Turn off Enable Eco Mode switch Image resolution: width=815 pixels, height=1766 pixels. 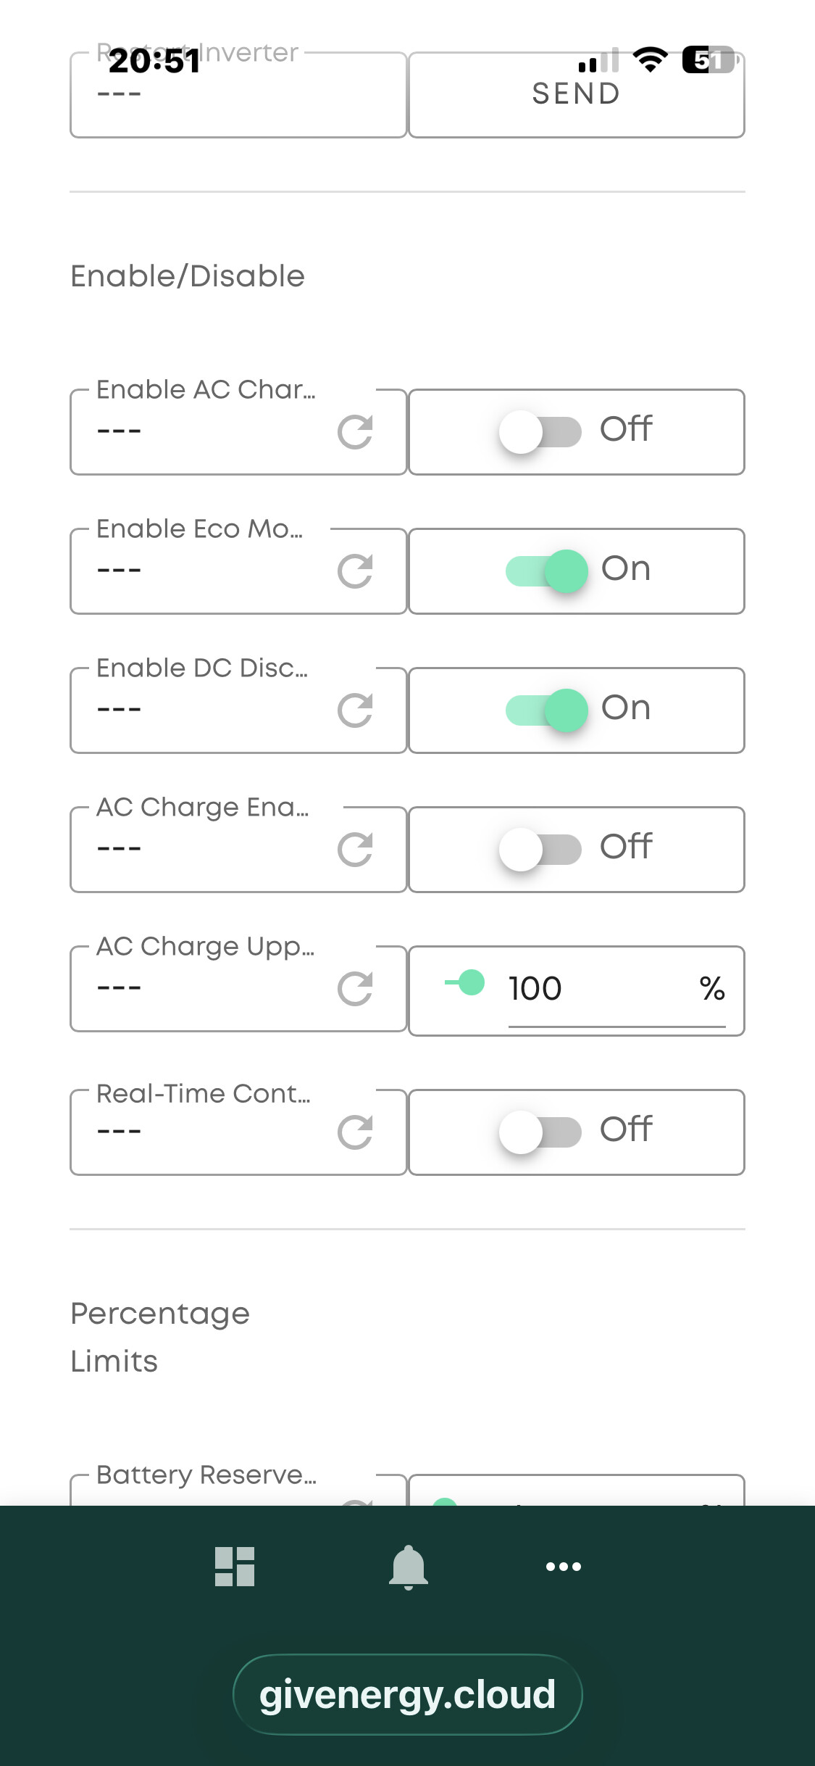pyautogui.click(x=547, y=571)
